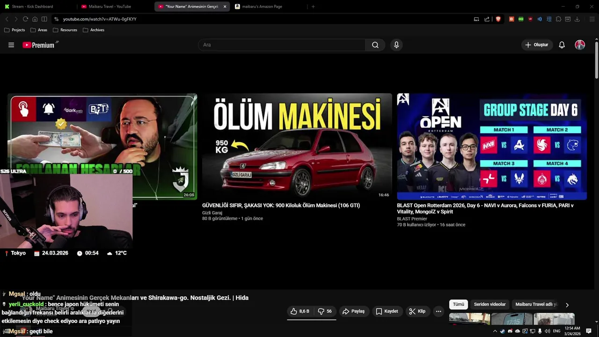
Task: Open Discord from the system tray
Action: pyautogui.click(x=510, y=331)
